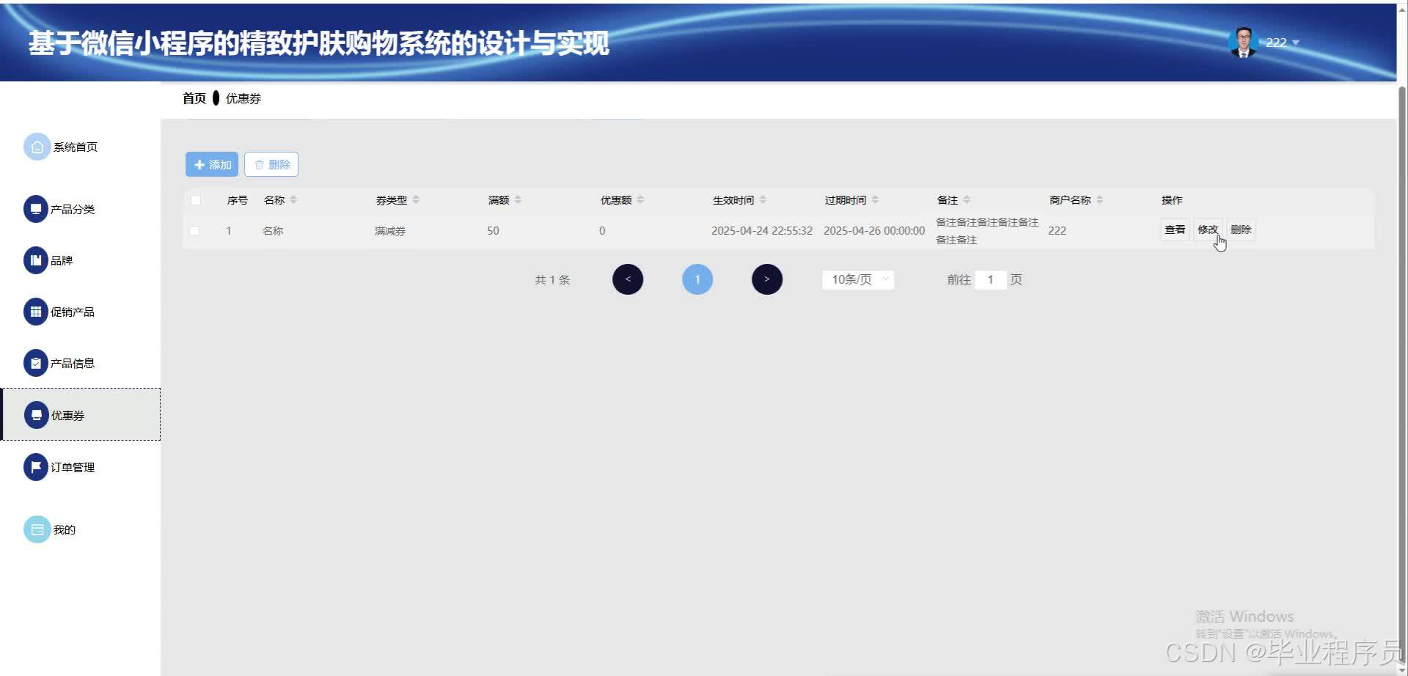Open the 10条/页 page size dropdown
Viewport: 1408px width, 676px height.
click(x=857, y=279)
